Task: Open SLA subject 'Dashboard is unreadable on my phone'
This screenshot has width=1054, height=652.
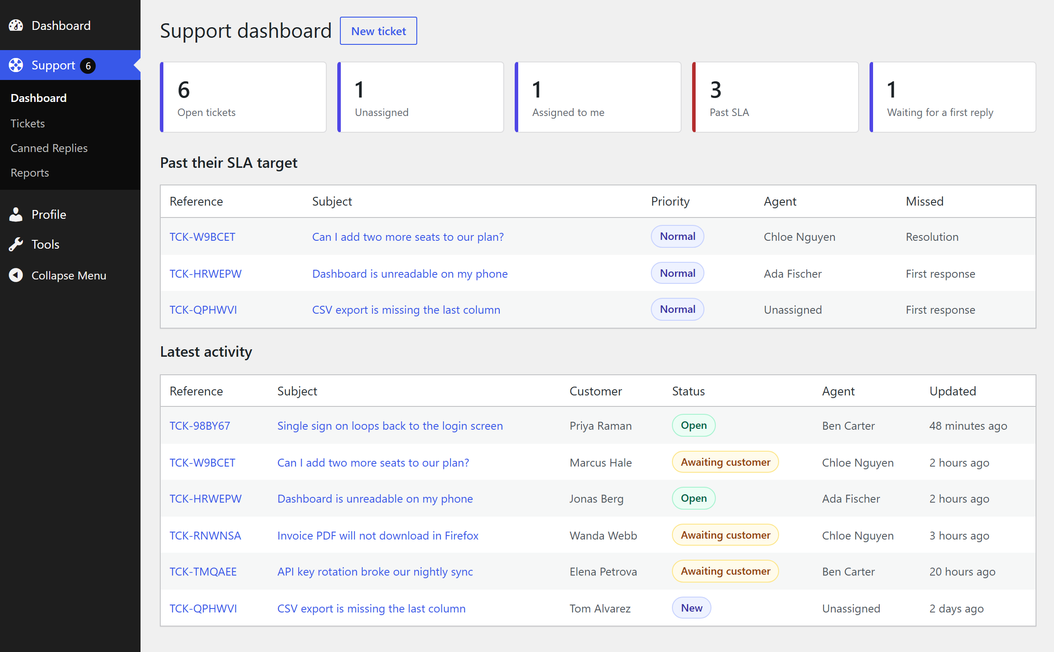Action: (410, 274)
